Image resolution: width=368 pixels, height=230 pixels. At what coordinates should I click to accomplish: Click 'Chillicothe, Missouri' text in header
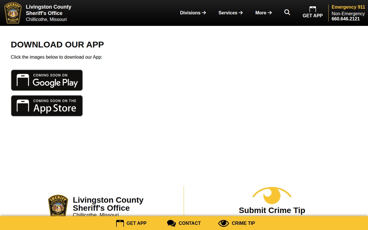pyautogui.click(x=46, y=20)
